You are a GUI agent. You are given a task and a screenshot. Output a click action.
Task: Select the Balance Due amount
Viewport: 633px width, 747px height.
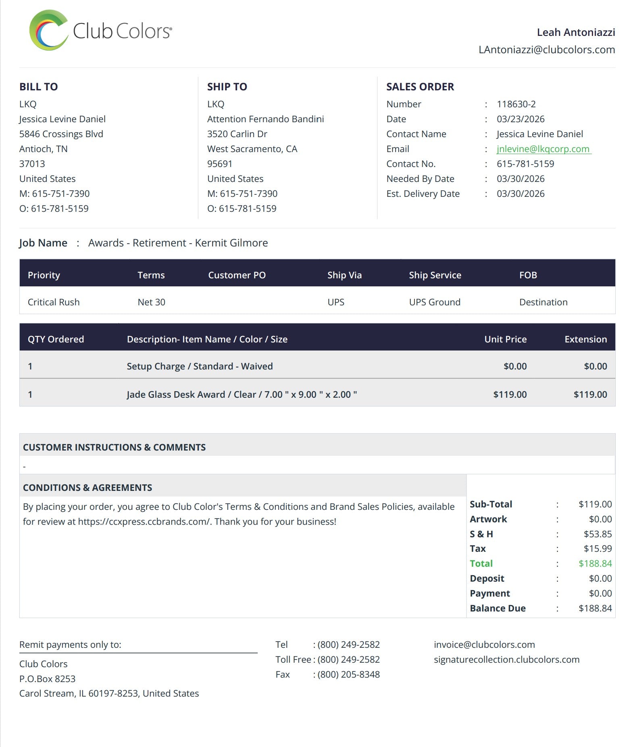[595, 608]
